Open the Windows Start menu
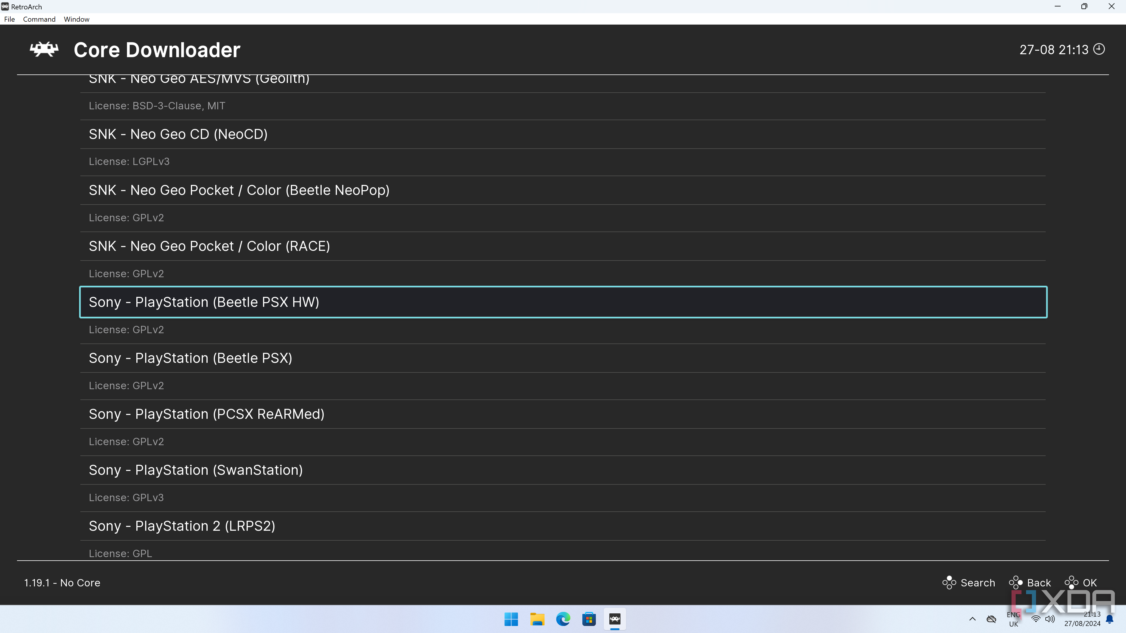Viewport: 1126px width, 633px height. tap(511, 619)
